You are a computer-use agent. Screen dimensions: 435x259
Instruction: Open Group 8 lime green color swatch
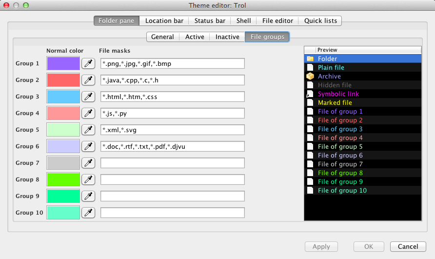[63, 179]
